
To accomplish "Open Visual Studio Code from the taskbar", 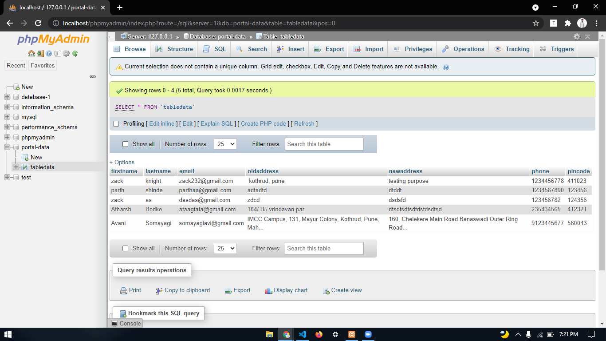I will (x=303, y=334).
